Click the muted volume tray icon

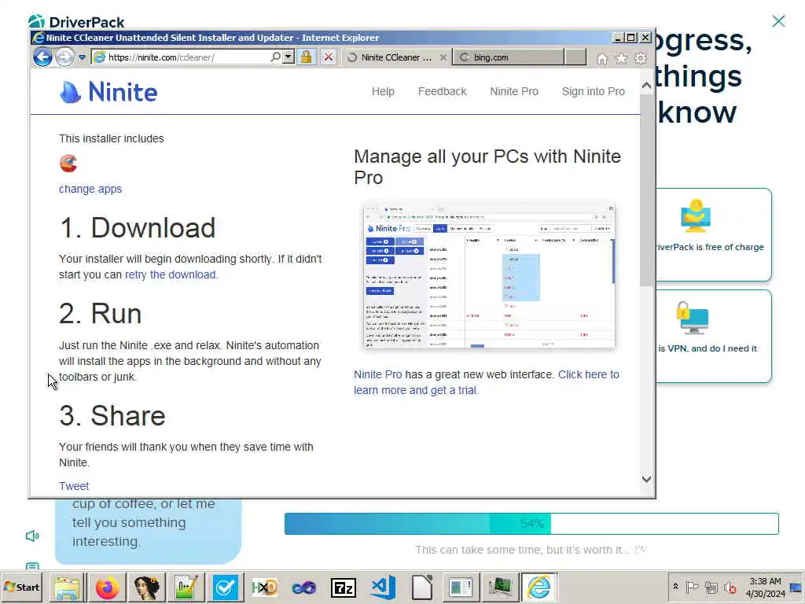coord(730,587)
